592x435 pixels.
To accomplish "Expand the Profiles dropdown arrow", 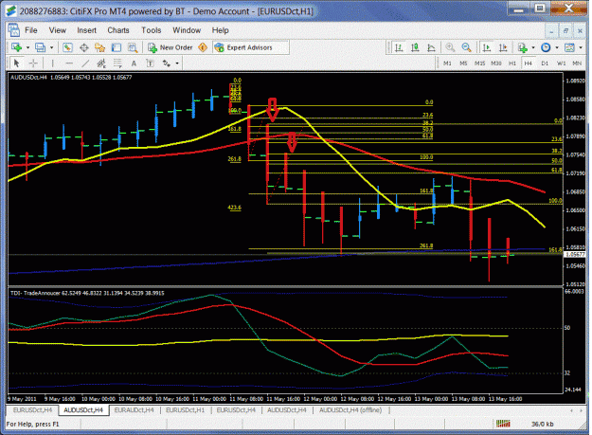I will (x=51, y=47).
